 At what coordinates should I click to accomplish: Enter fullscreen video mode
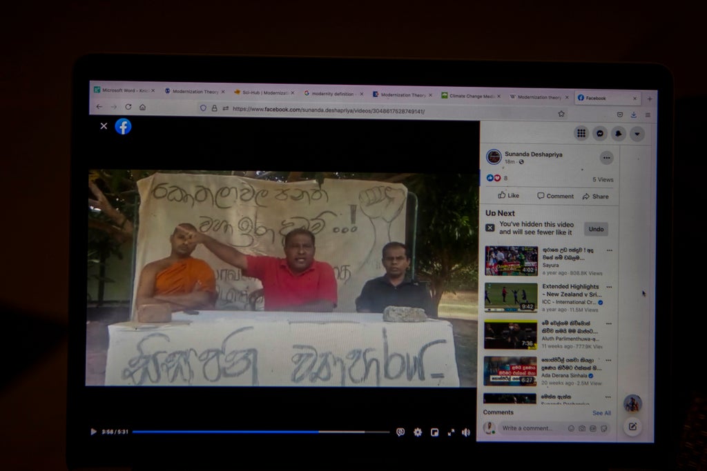point(451,432)
